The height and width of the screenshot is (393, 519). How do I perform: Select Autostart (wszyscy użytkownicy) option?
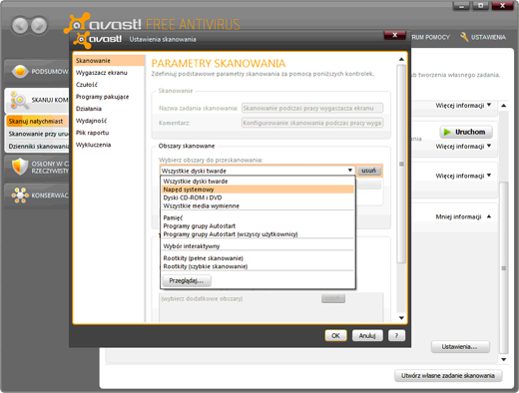(258, 234)
